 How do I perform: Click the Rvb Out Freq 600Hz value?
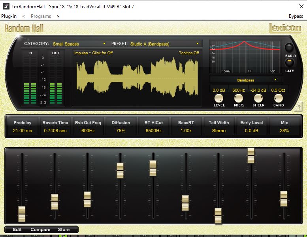pos(88,131)
